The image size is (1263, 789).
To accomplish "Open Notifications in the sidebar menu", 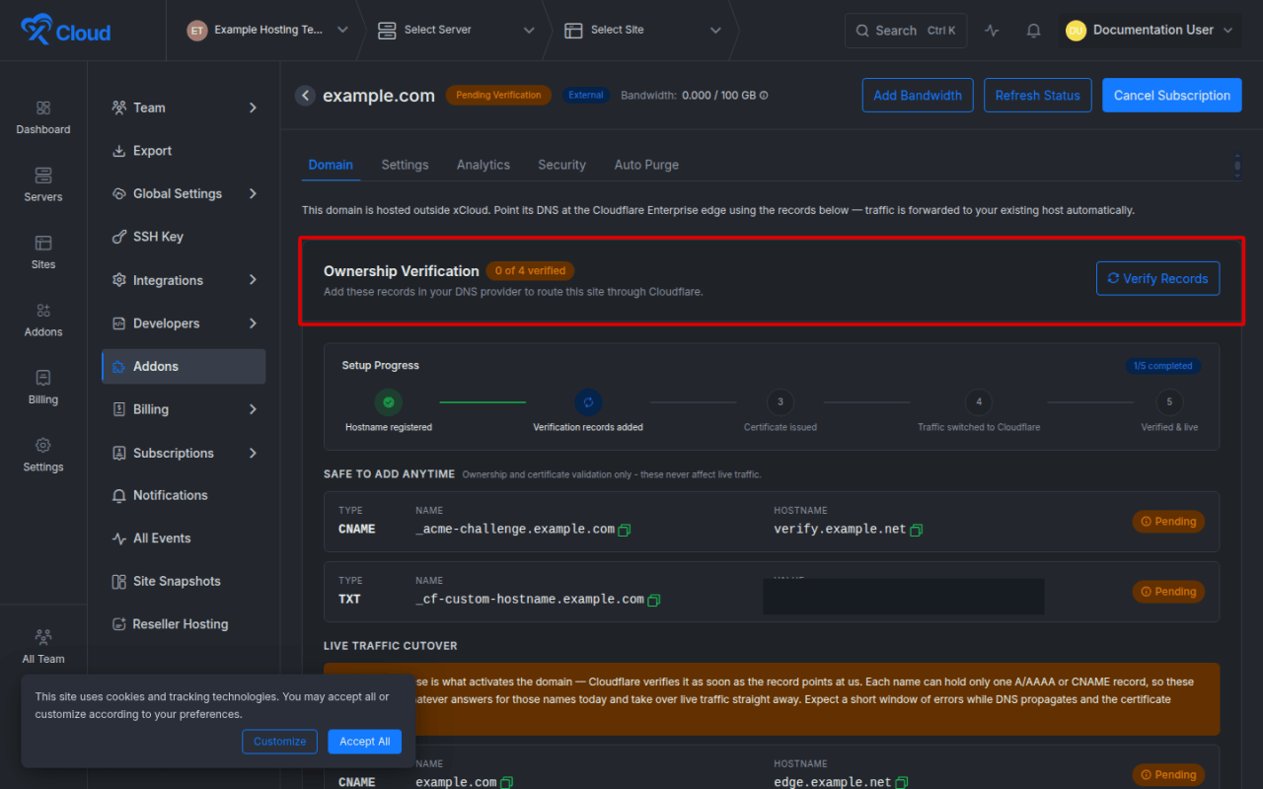I will tap(184, 495).
